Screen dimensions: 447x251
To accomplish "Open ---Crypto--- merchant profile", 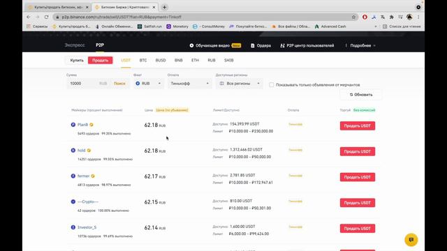I will coord(88,201).
